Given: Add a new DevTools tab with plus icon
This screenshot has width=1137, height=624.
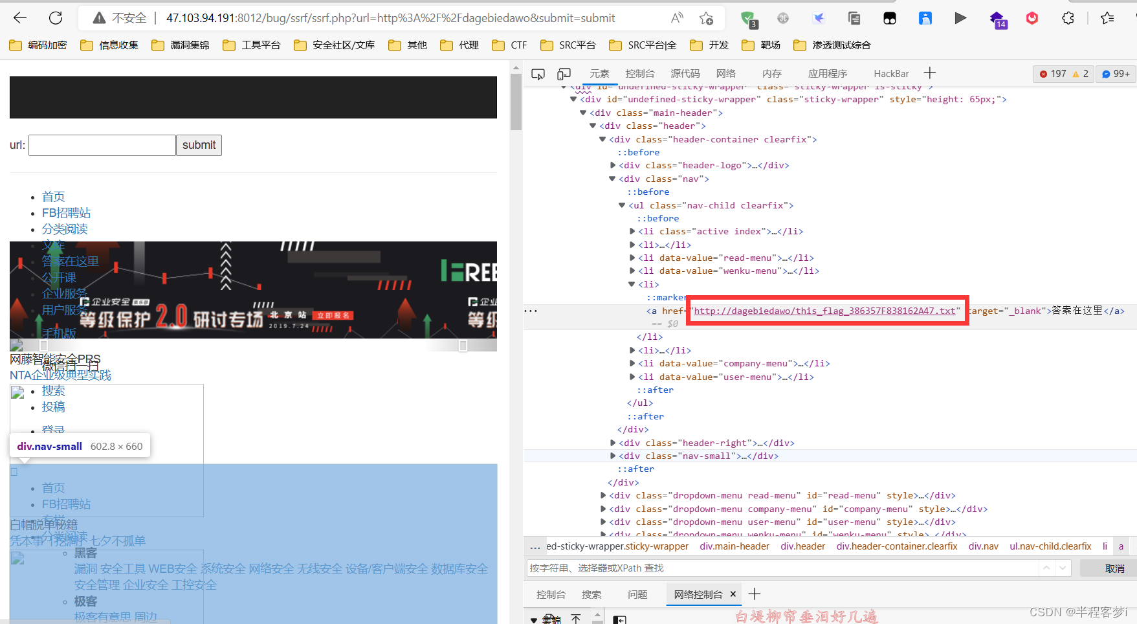Looking at the screenshot, I should click(930, 73).
